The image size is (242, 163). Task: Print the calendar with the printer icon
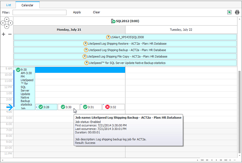click(x=237, y=12)
